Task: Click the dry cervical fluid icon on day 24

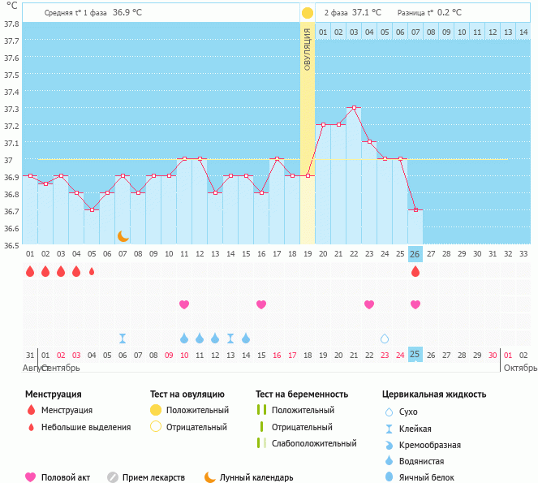Action: tap(385, 339)
